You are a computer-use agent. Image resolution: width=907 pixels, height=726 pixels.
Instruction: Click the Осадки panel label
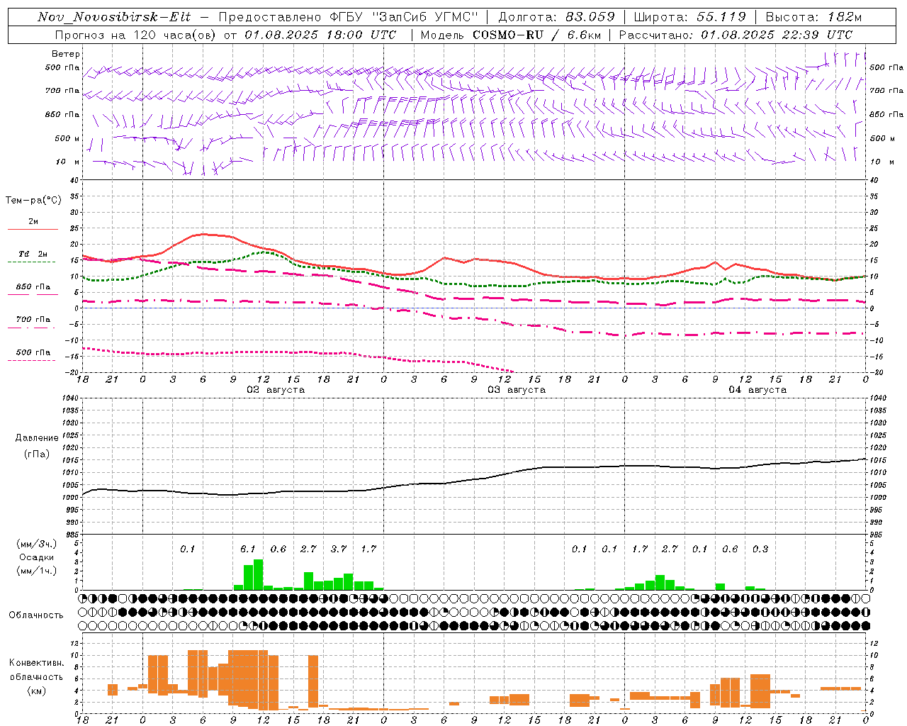point(36,557)
